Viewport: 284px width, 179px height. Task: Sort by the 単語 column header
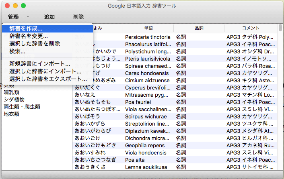point(148,28)
